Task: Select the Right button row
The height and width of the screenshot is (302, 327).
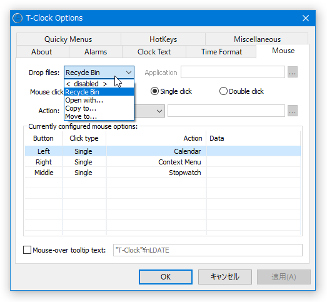Action: click(x=163, y=162)
